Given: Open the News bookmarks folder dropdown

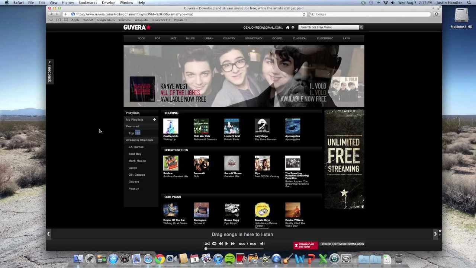Looking at the screenshot, I should coord(161,20).
